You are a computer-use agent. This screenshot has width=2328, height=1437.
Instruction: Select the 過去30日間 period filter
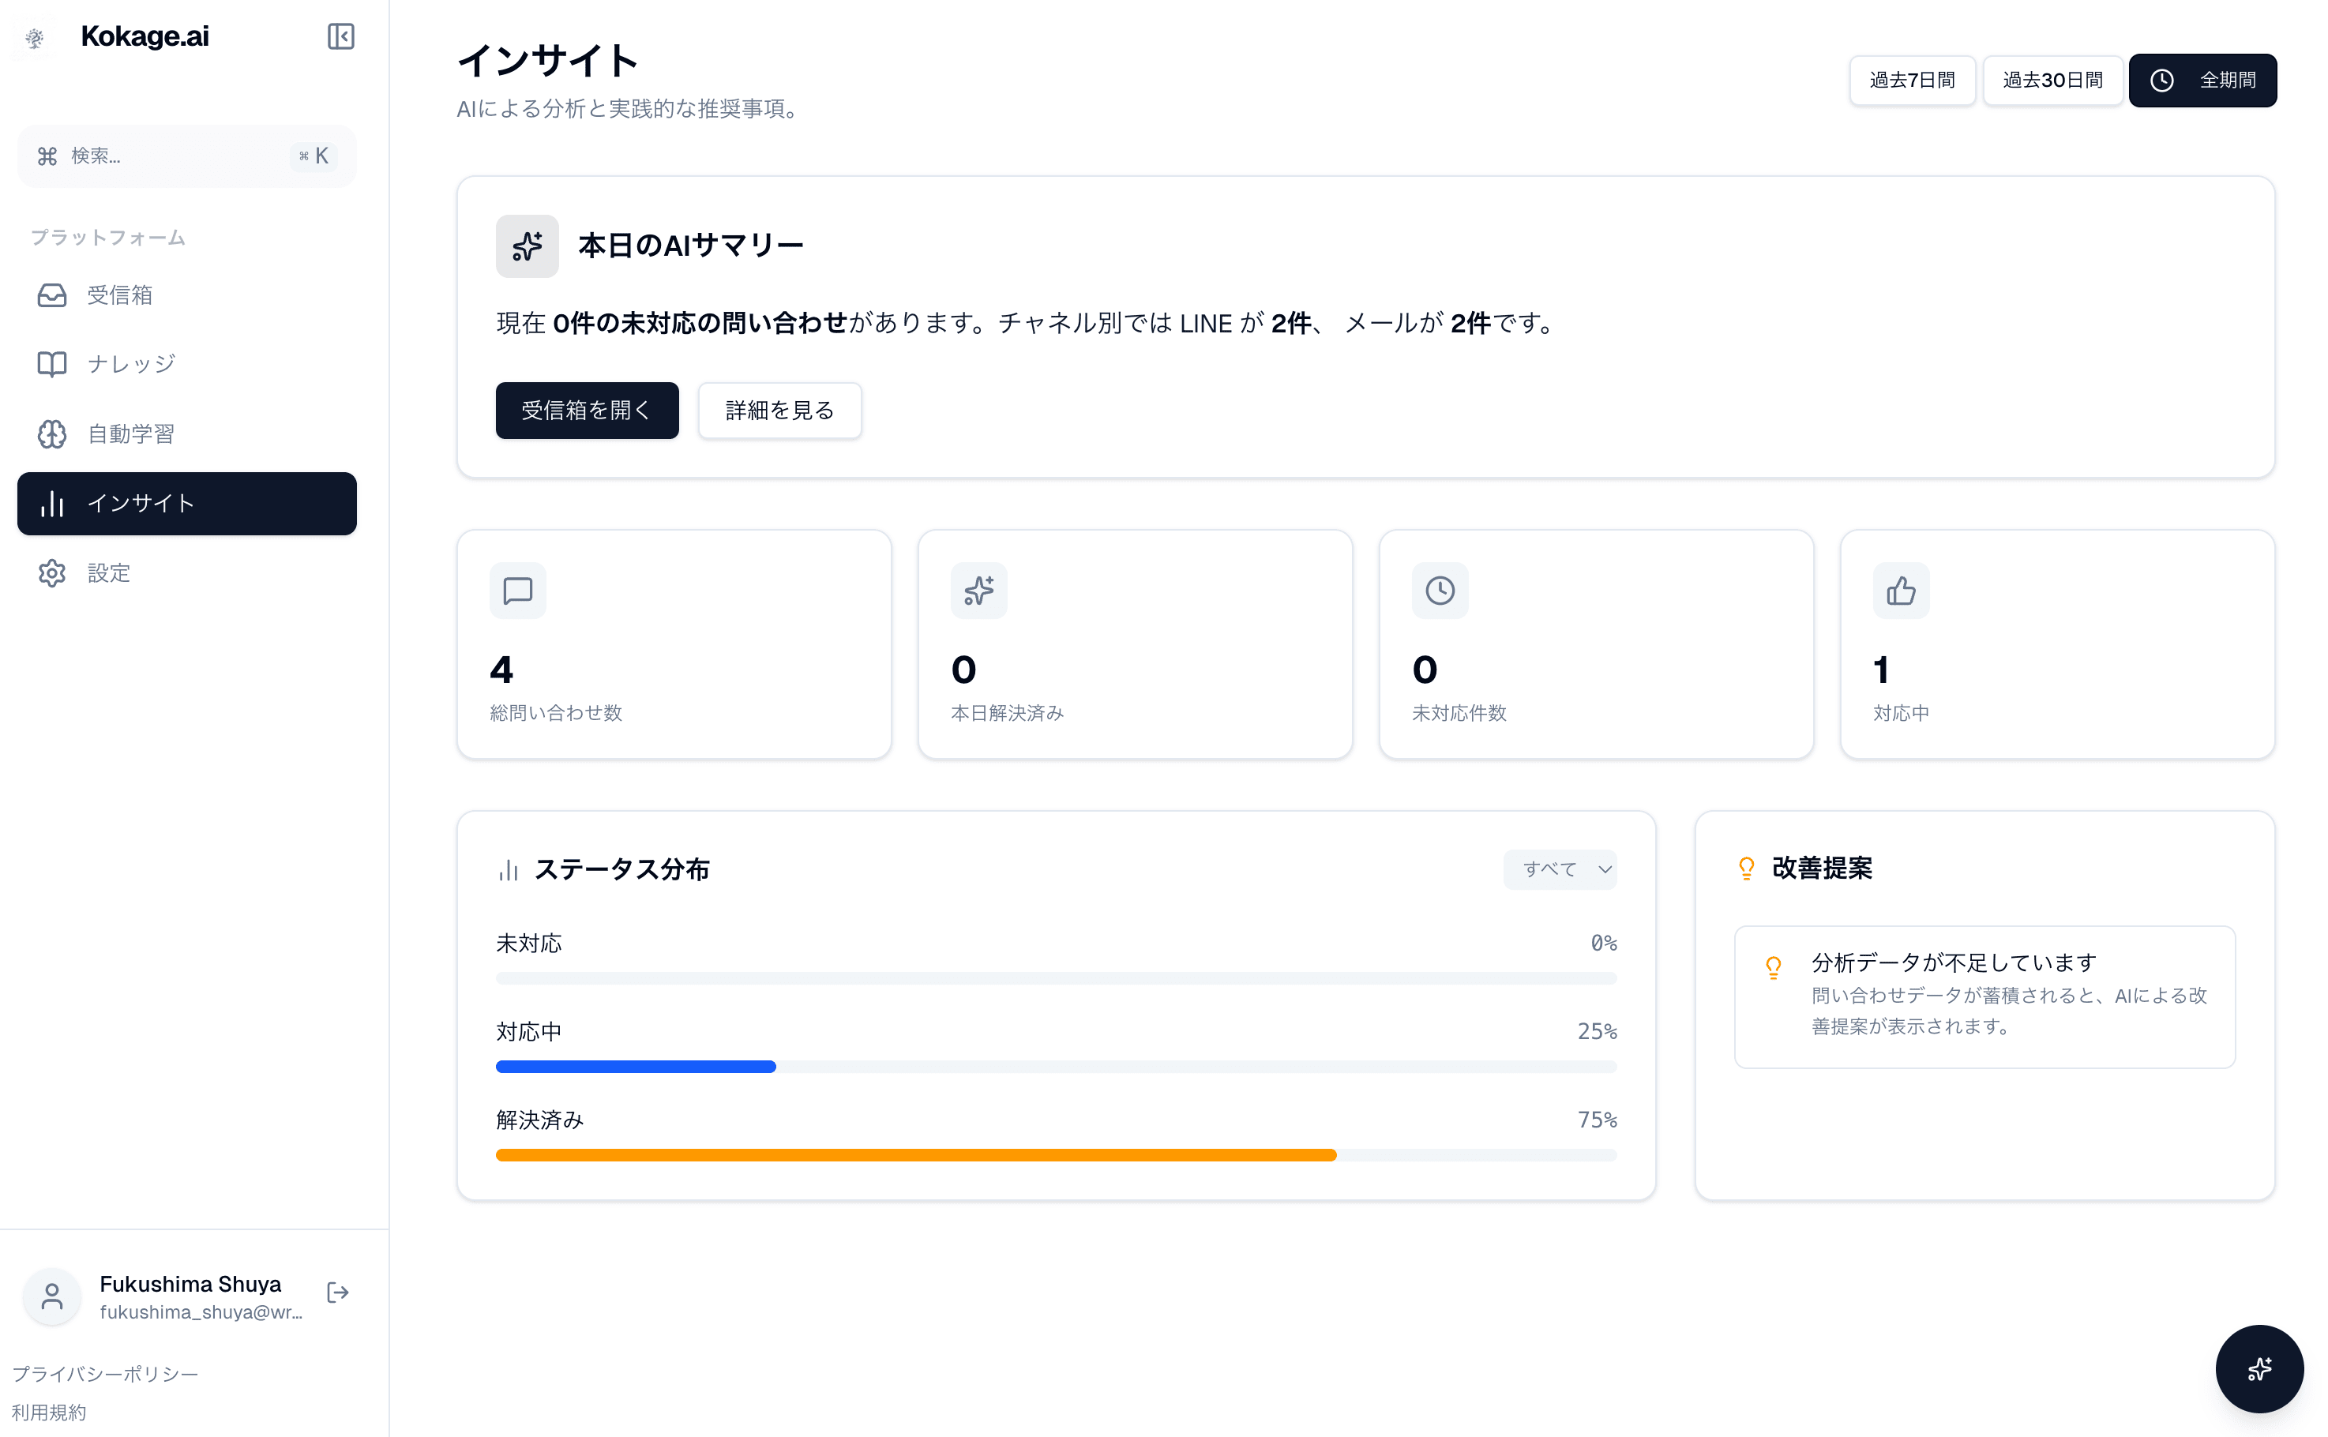point(2052,81)
